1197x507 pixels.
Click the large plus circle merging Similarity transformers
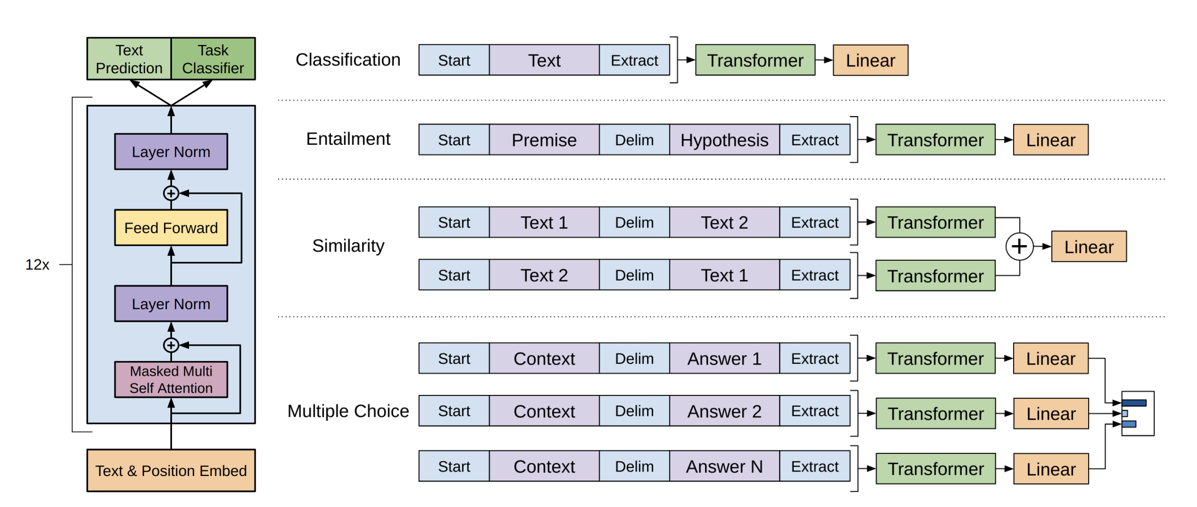pos(1019,246)
